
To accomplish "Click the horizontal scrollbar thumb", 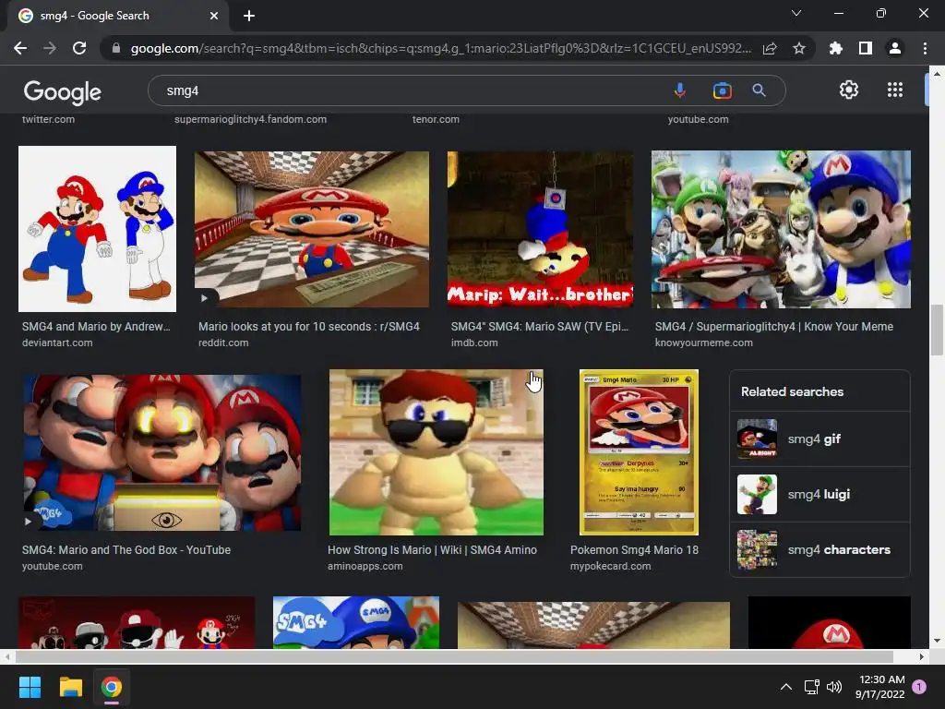I will click(x=454, y=656).
